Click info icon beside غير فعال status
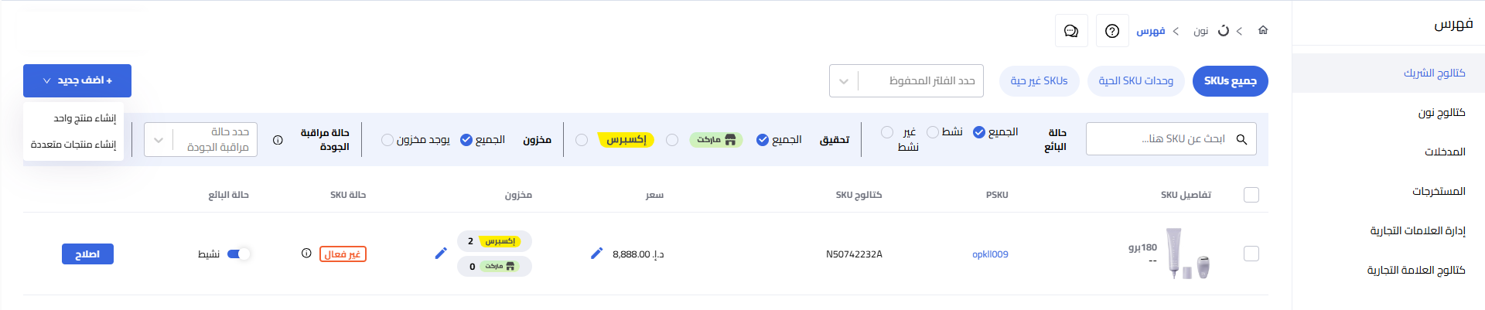1485x310 pixels. 306,254
